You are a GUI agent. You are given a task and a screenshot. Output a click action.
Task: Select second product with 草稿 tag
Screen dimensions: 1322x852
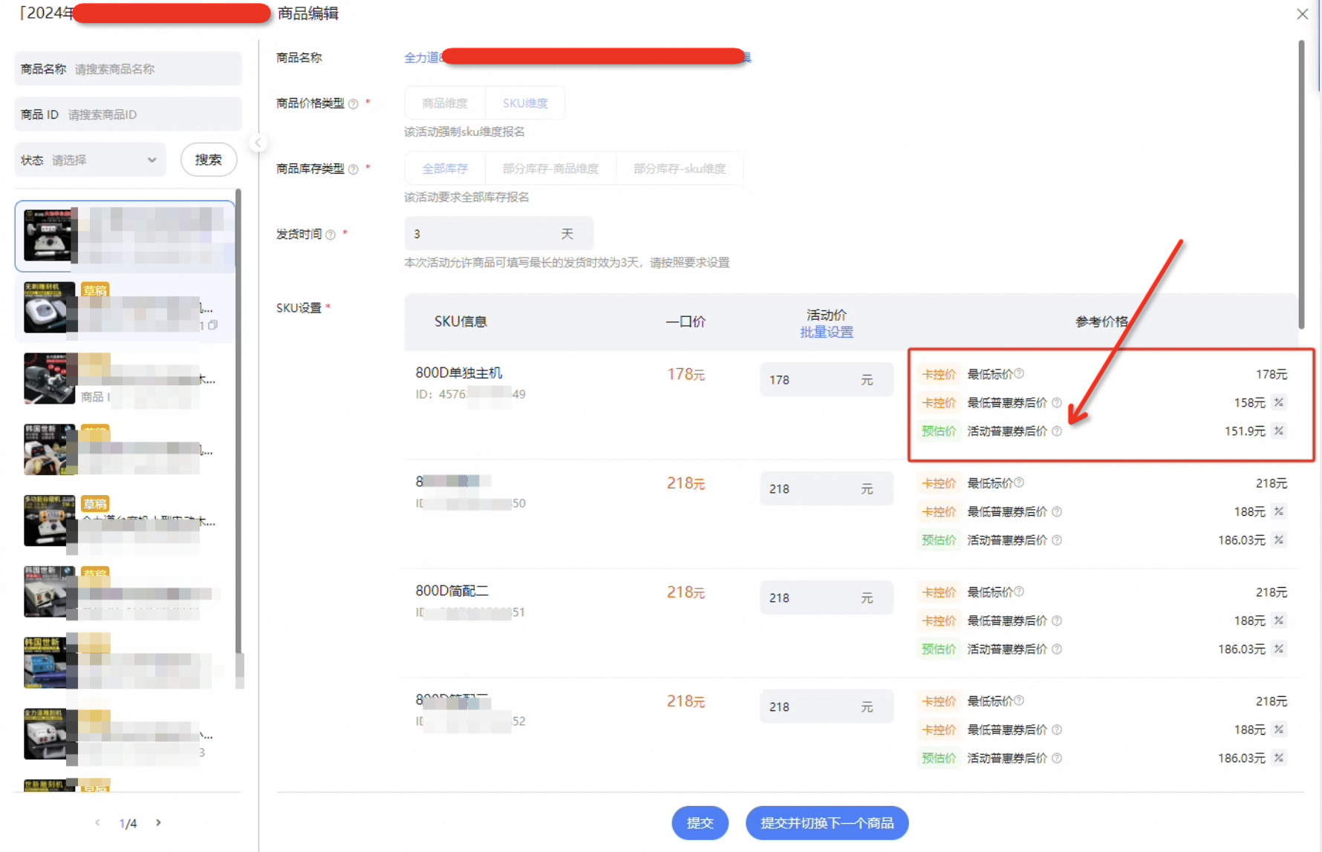(125, 307)
